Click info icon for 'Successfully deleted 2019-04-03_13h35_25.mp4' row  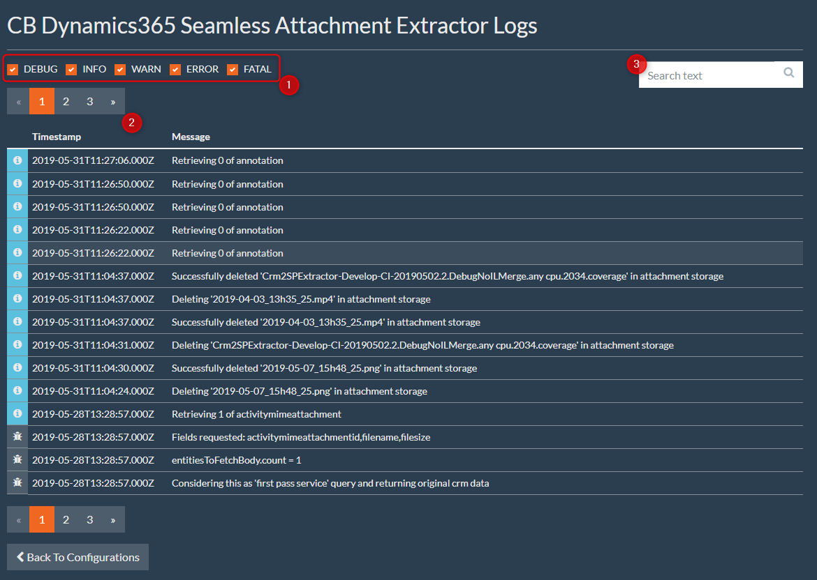click(17, 321)
